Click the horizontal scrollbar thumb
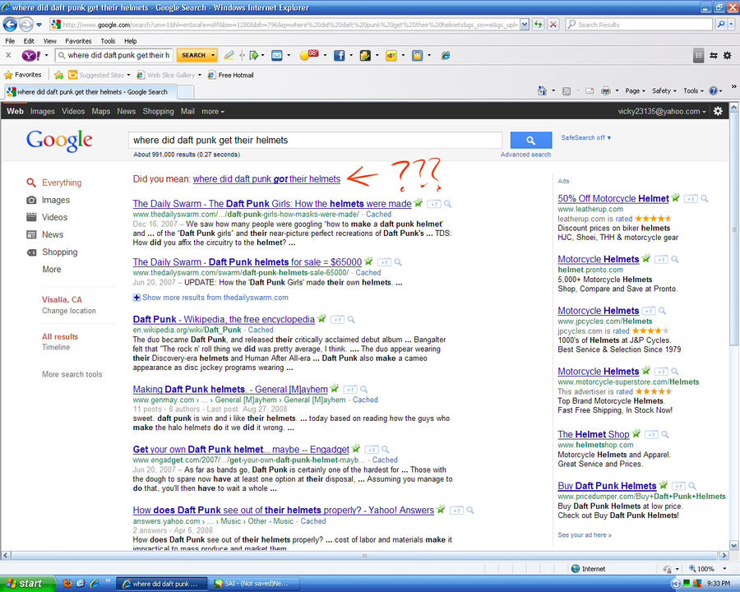The height and width of the screenshot is (592, 740). [364, 556]
